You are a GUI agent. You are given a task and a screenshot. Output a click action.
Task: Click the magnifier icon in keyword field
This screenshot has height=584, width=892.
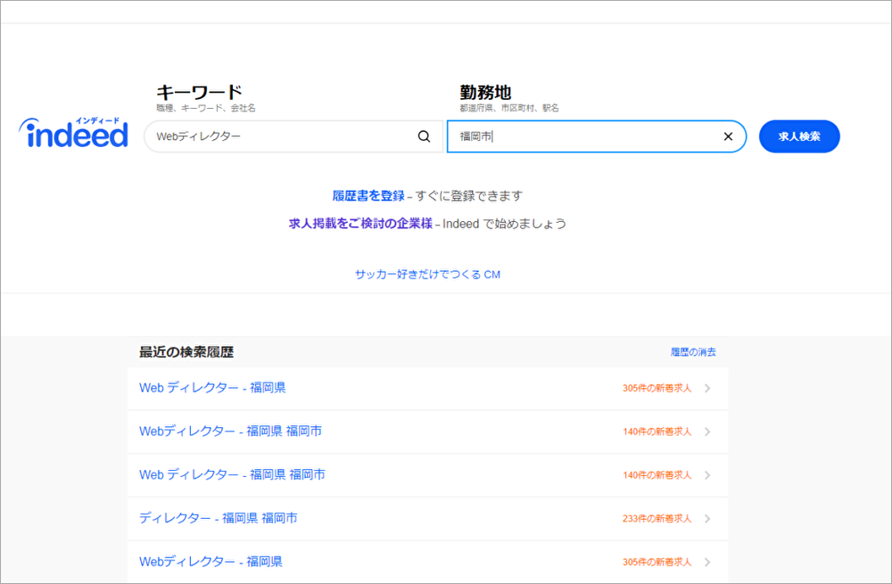[x=424, y=136]
